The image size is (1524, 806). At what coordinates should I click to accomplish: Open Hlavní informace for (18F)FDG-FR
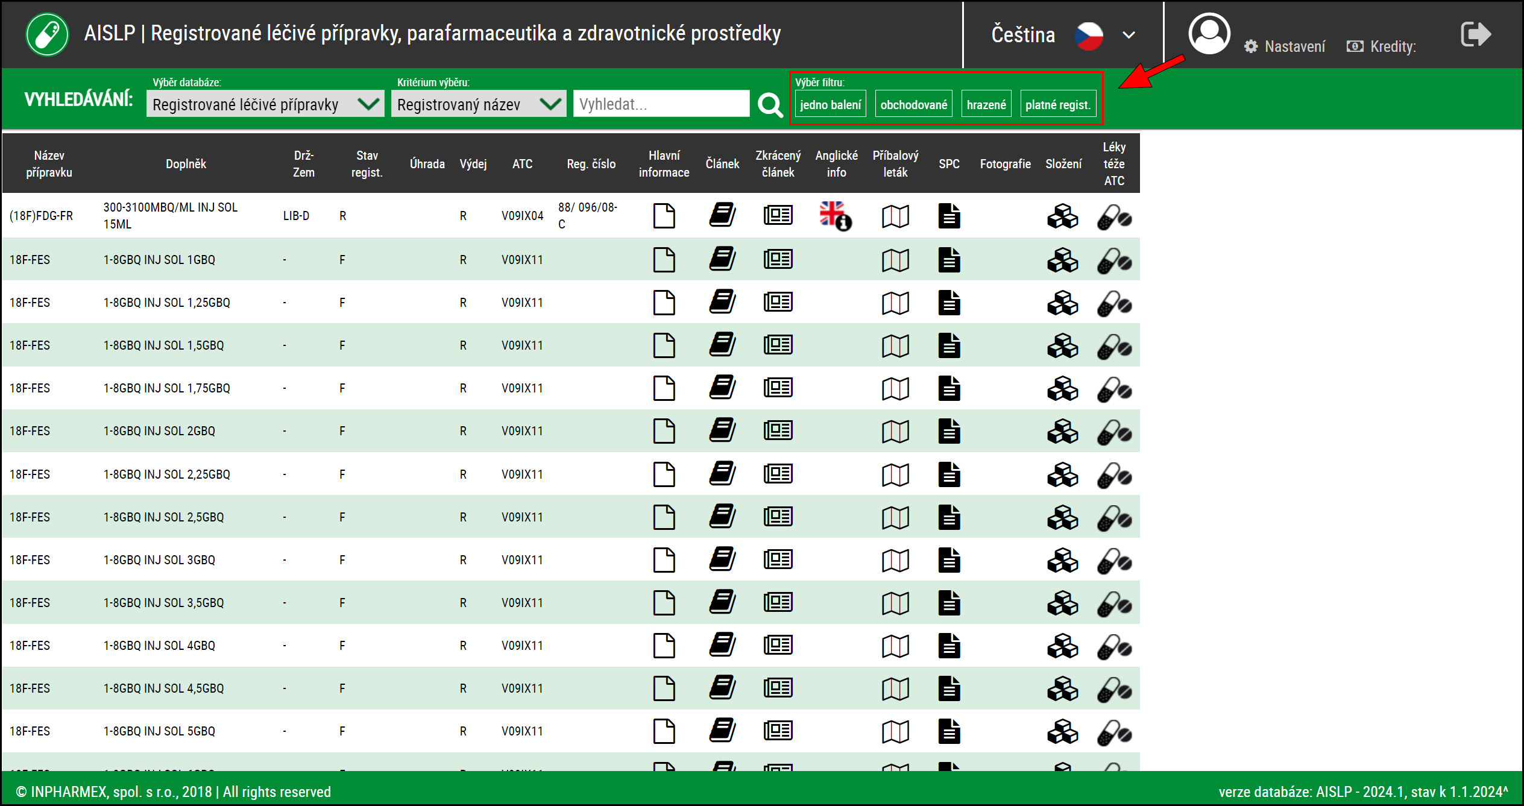[x=664, y=216]
